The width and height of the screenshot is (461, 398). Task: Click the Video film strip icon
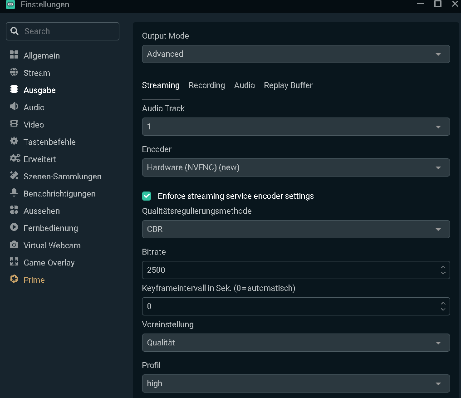(x=14, y=124)
